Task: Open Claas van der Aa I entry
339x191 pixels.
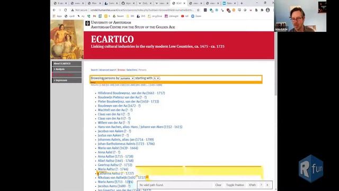Action: [x=114, y=114]
